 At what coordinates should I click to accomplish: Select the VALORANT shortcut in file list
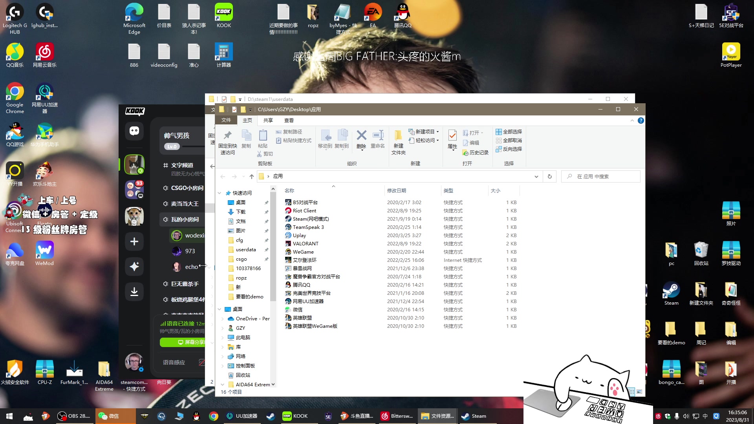point(306,244)
